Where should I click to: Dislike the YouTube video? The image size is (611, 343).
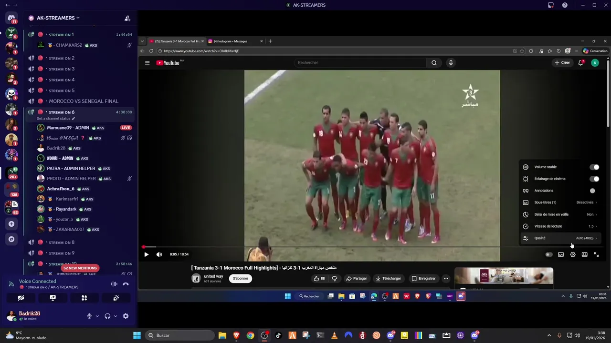(x=335, y=279)
